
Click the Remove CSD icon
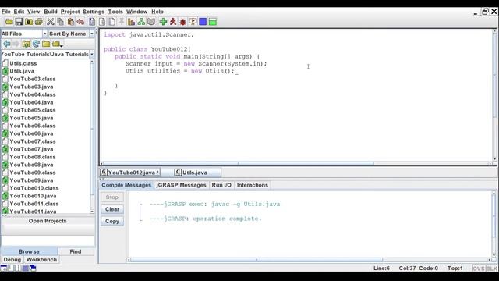pyautogui.click(x=102, y=22)
